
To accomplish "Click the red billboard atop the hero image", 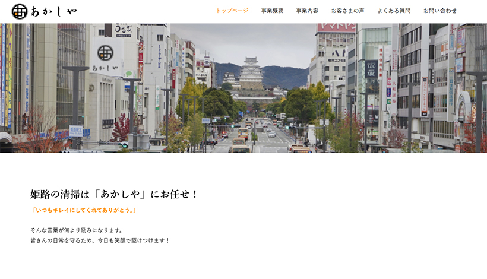I will pyautogui.click(x=336, y=28).
